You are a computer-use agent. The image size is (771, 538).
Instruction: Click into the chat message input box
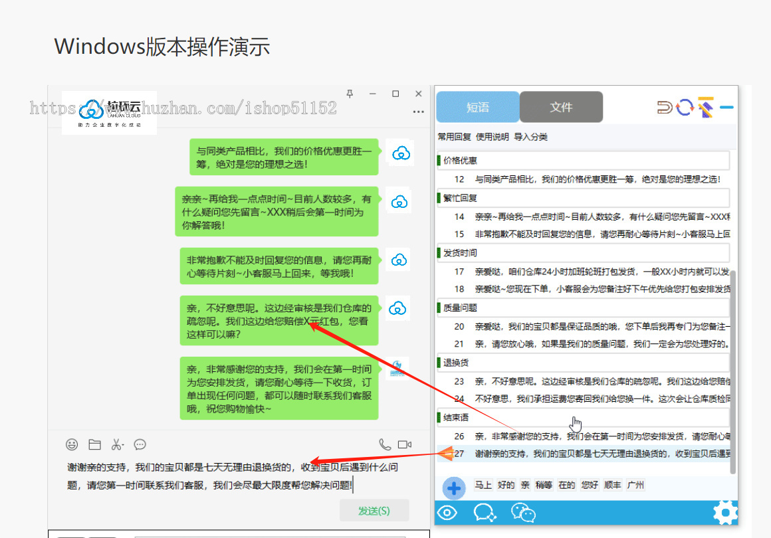point(239,477)
